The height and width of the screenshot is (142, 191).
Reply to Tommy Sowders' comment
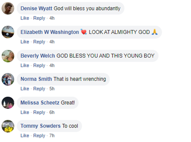(39, 136)
